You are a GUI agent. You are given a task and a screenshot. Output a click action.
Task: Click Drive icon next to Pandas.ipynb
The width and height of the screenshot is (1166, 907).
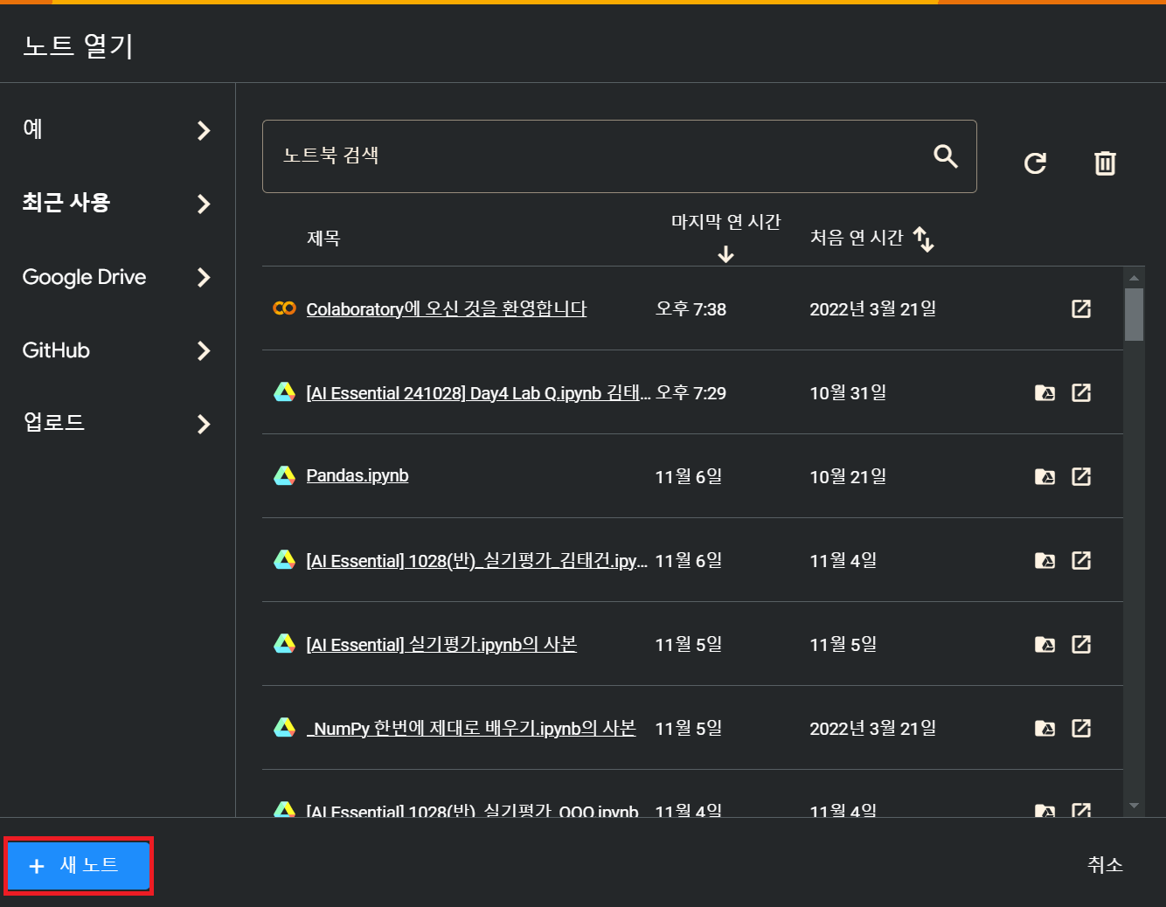pos(284,475)
